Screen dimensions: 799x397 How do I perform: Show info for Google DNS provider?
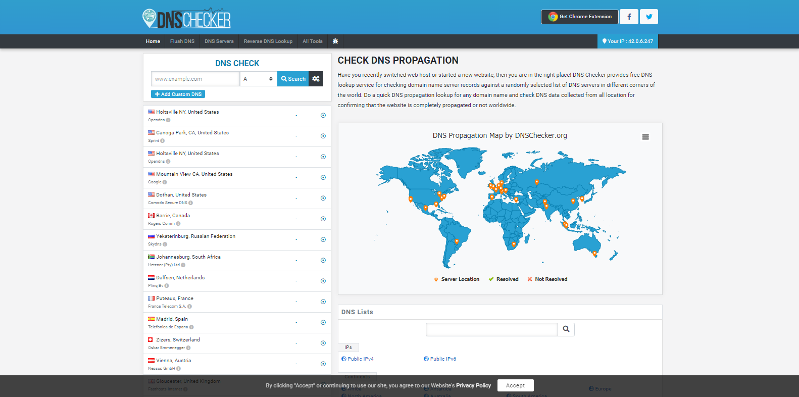pos(165,182)
